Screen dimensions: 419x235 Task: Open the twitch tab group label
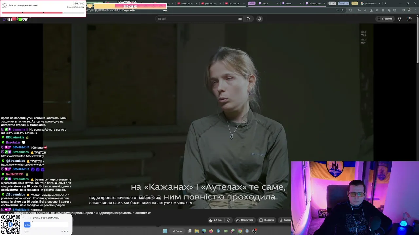pyautogui.click(x=252, y=3)
